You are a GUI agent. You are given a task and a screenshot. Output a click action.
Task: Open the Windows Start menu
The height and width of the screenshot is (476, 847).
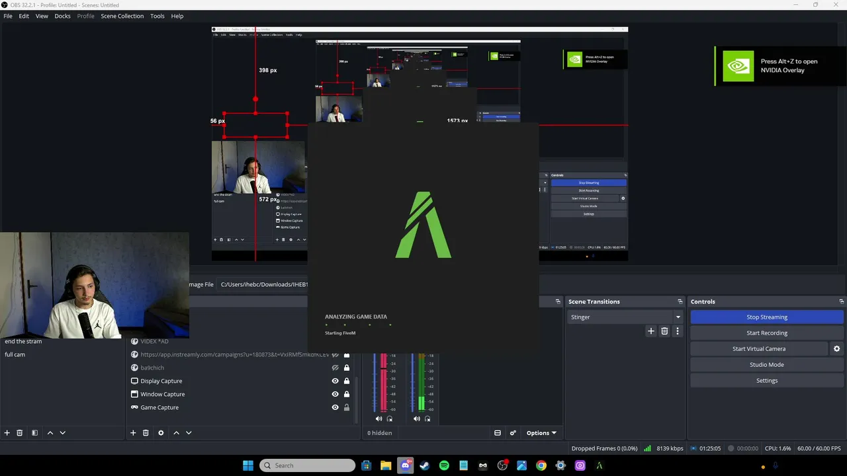pos(248,465)
